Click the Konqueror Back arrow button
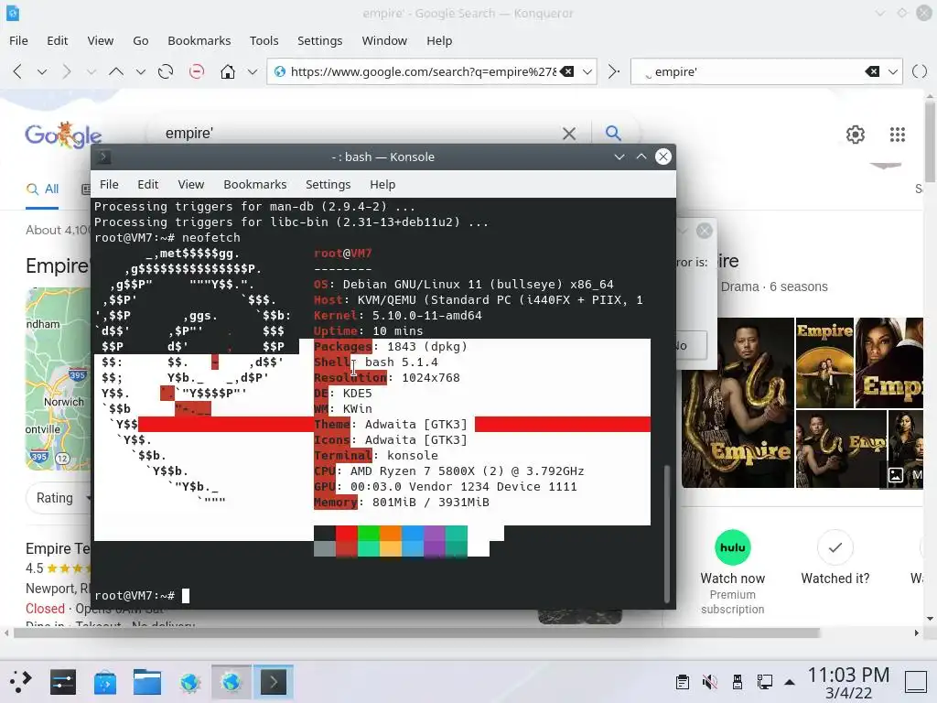The width and height of the screenshot is (937, 703). click(x=18, y=71)
